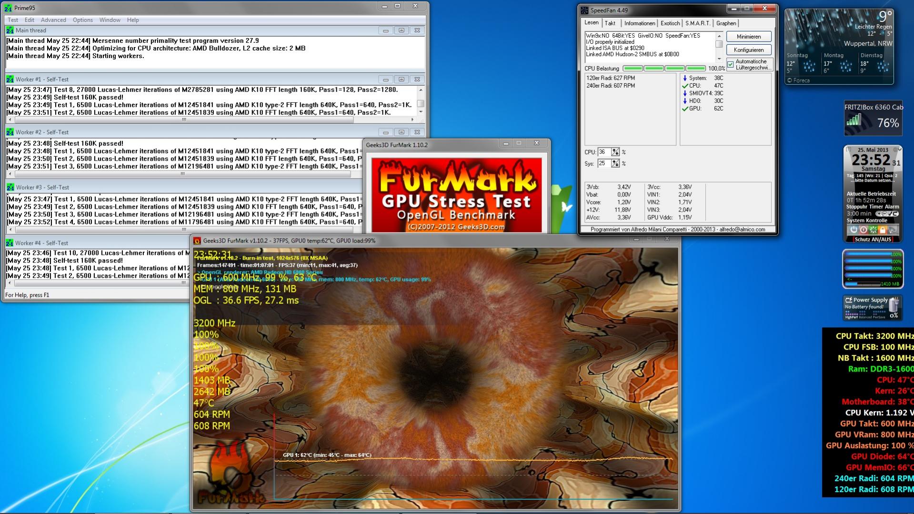Toggle Schutz AN/AUS in clock gadget
Image resolution: width=914 pixels, height=514 pixels.
pos(873,240)
